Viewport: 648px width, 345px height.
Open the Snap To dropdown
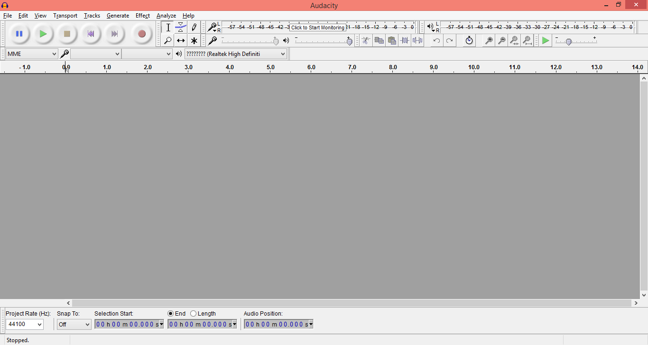pyautogui.click(x=74, y=325)
